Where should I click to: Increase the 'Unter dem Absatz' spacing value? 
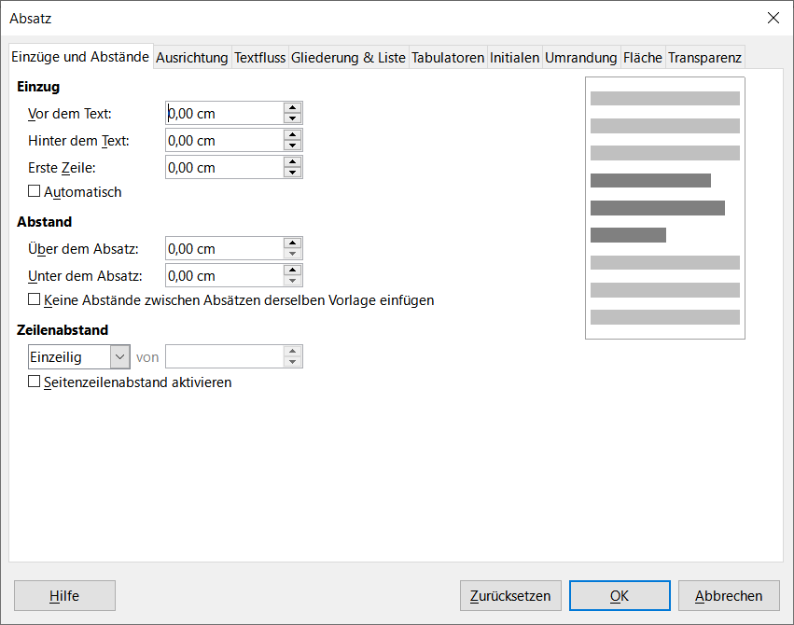tap(293, 271)
